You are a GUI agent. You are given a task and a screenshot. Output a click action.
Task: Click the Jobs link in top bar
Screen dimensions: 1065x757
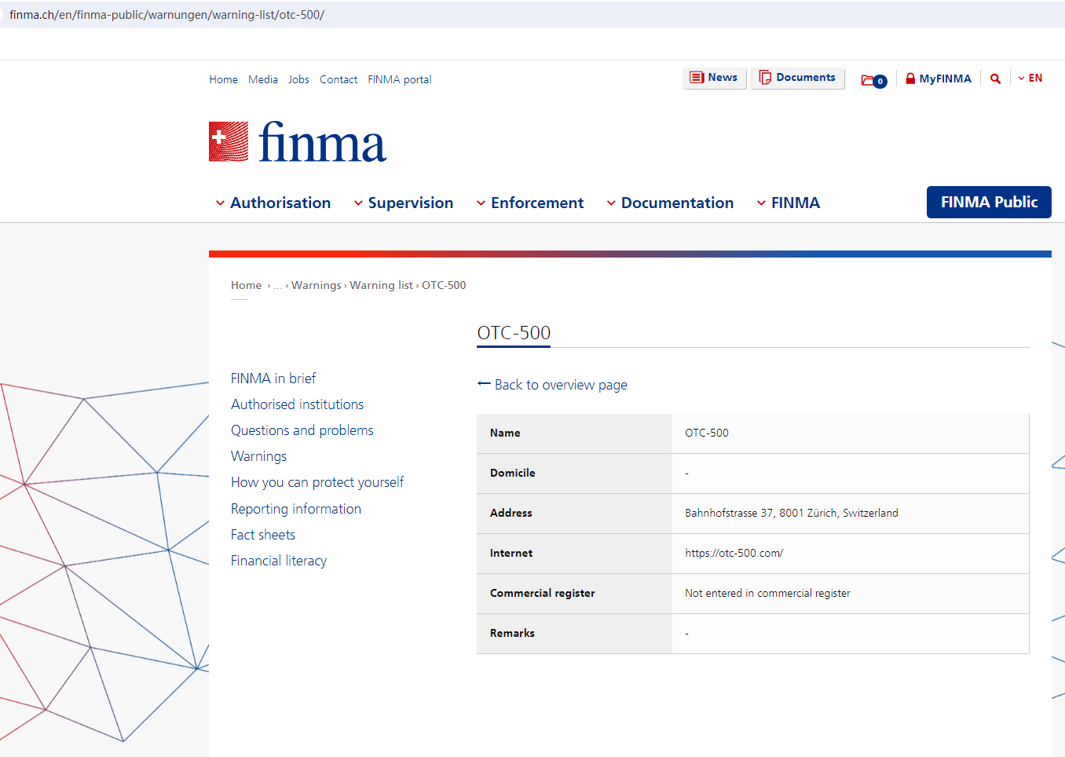(298, 79)
